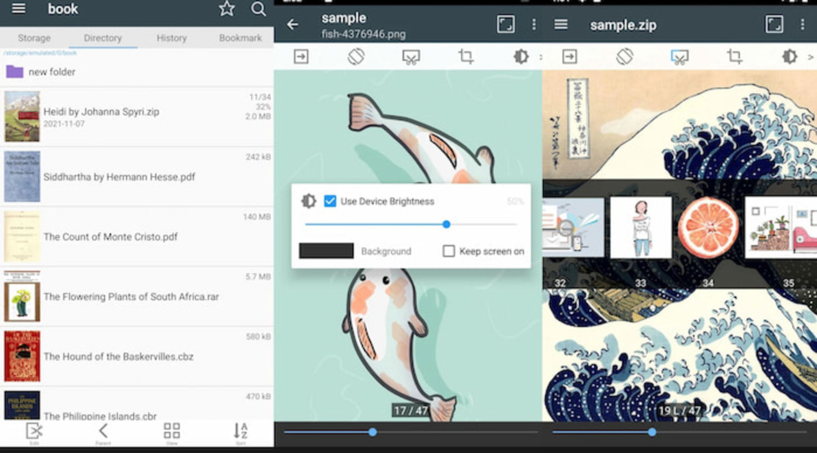Tap the scissors split icon in sample viewer
817x453 pixels.
[x=411, y=56]
